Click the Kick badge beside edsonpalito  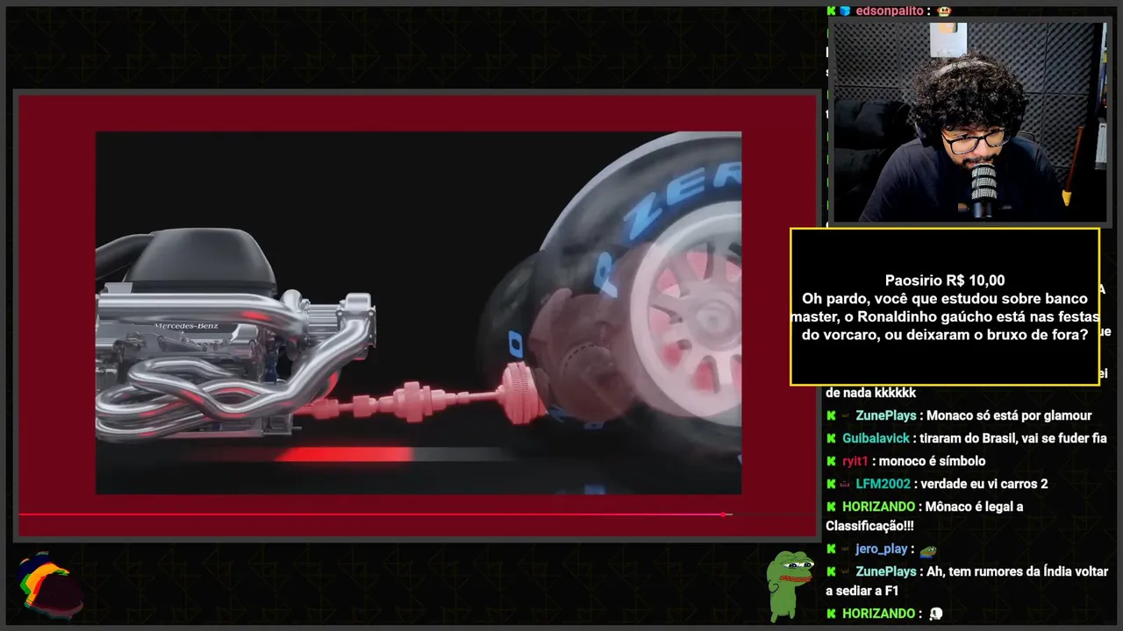pyautogui.click(x=831, y=11)
